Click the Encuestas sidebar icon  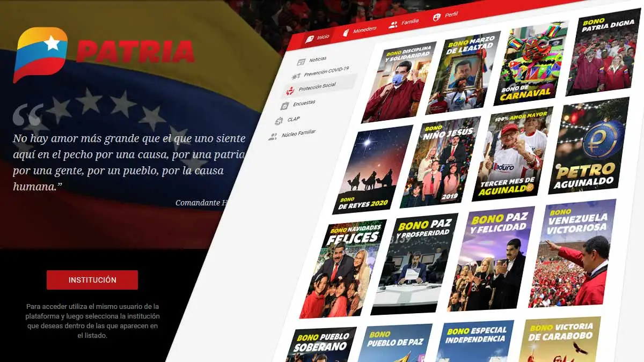[x=285, y=106]
